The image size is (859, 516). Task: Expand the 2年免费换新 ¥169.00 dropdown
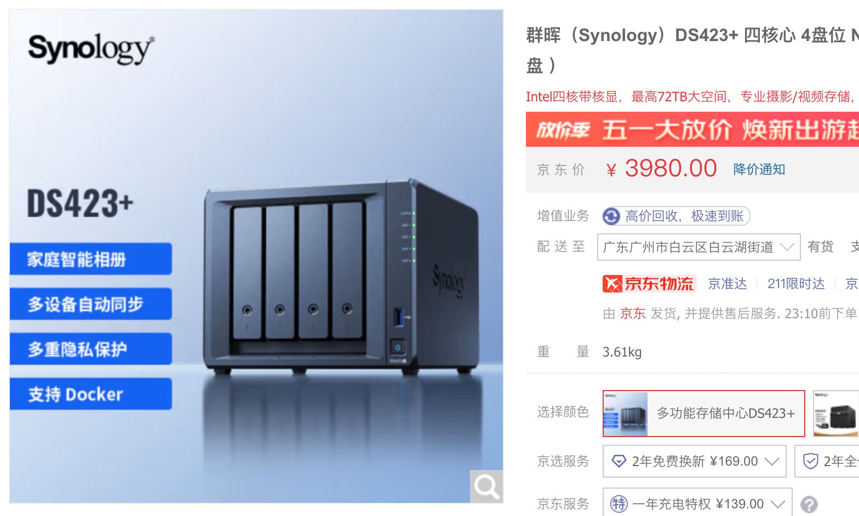pos(695,461)
